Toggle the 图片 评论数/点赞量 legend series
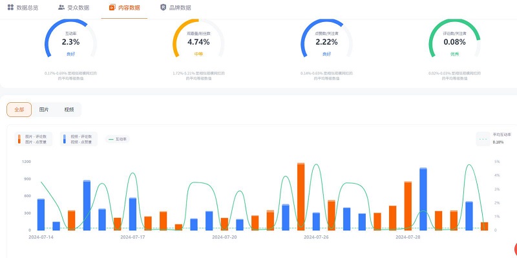Image resolution: width=517 pixels, height=258 pixels. click(x=34, y=139)
